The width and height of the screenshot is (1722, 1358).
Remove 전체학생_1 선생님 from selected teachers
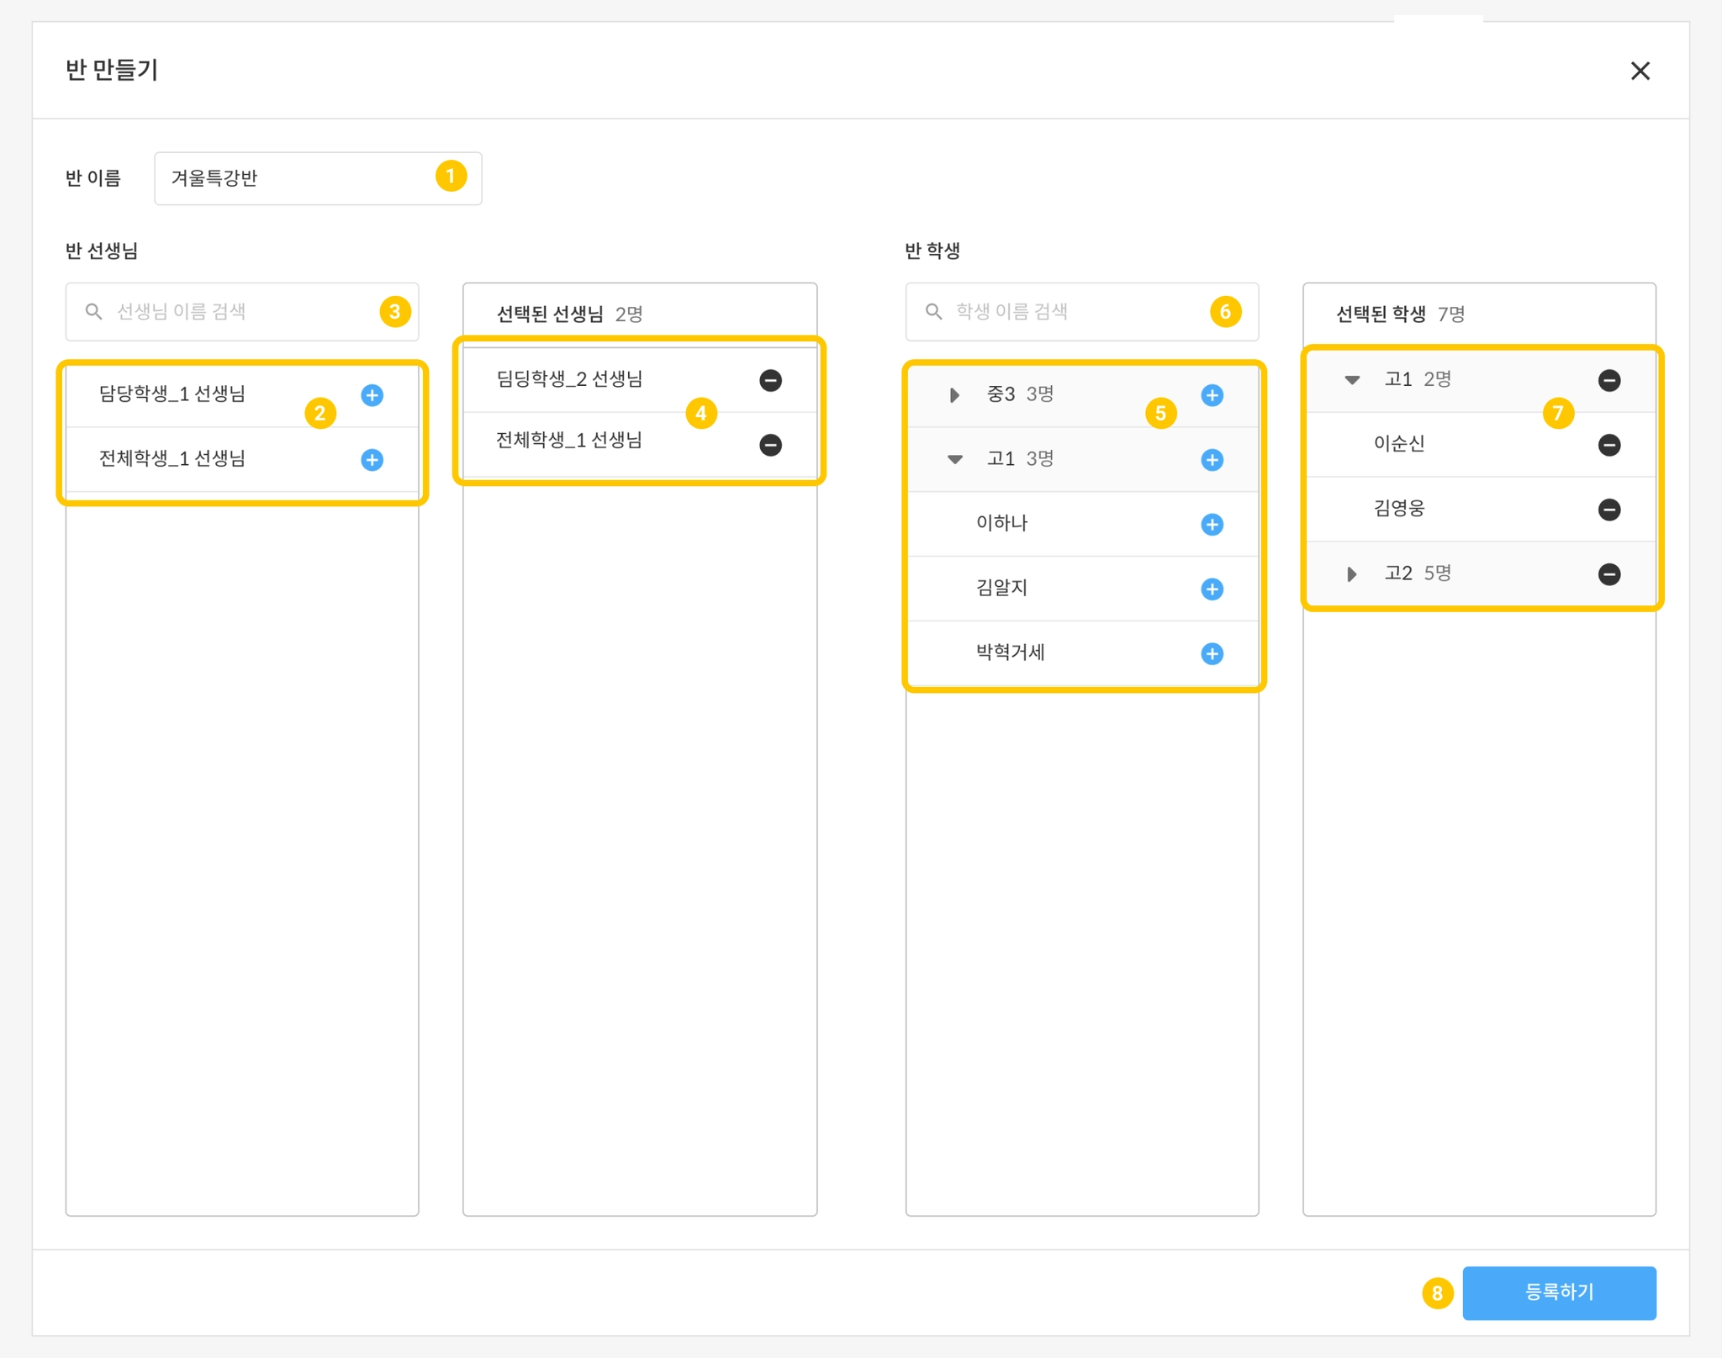coord(770,445)
